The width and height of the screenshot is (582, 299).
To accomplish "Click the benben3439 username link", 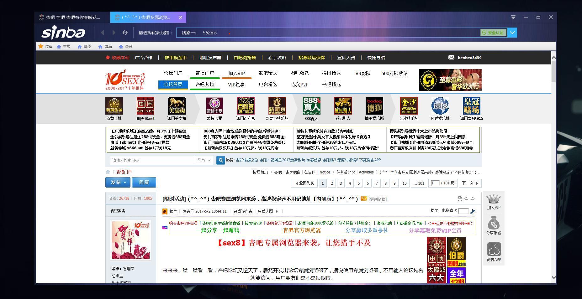I will 469,58.
